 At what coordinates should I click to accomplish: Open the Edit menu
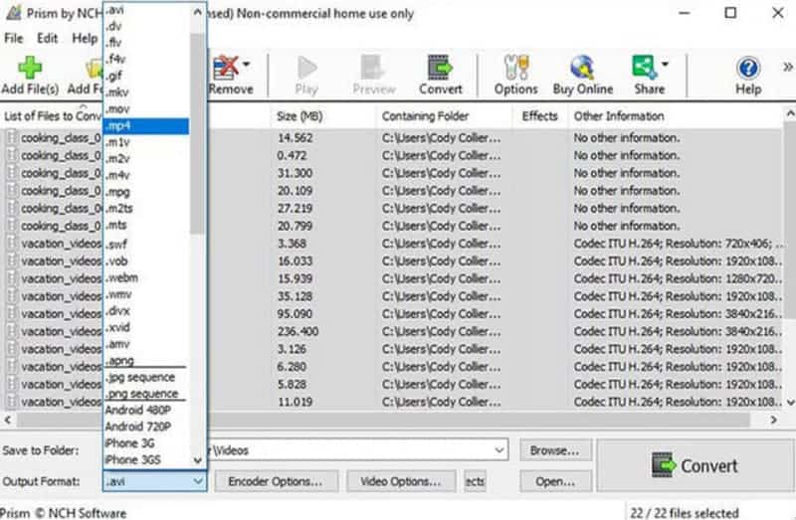click(x=47, y=39)
